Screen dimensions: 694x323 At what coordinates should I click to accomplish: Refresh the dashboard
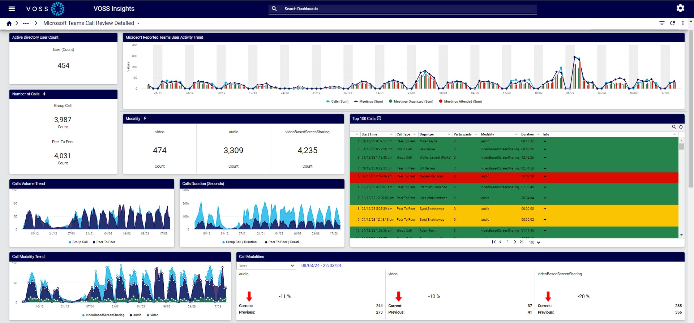pos(672,23)
